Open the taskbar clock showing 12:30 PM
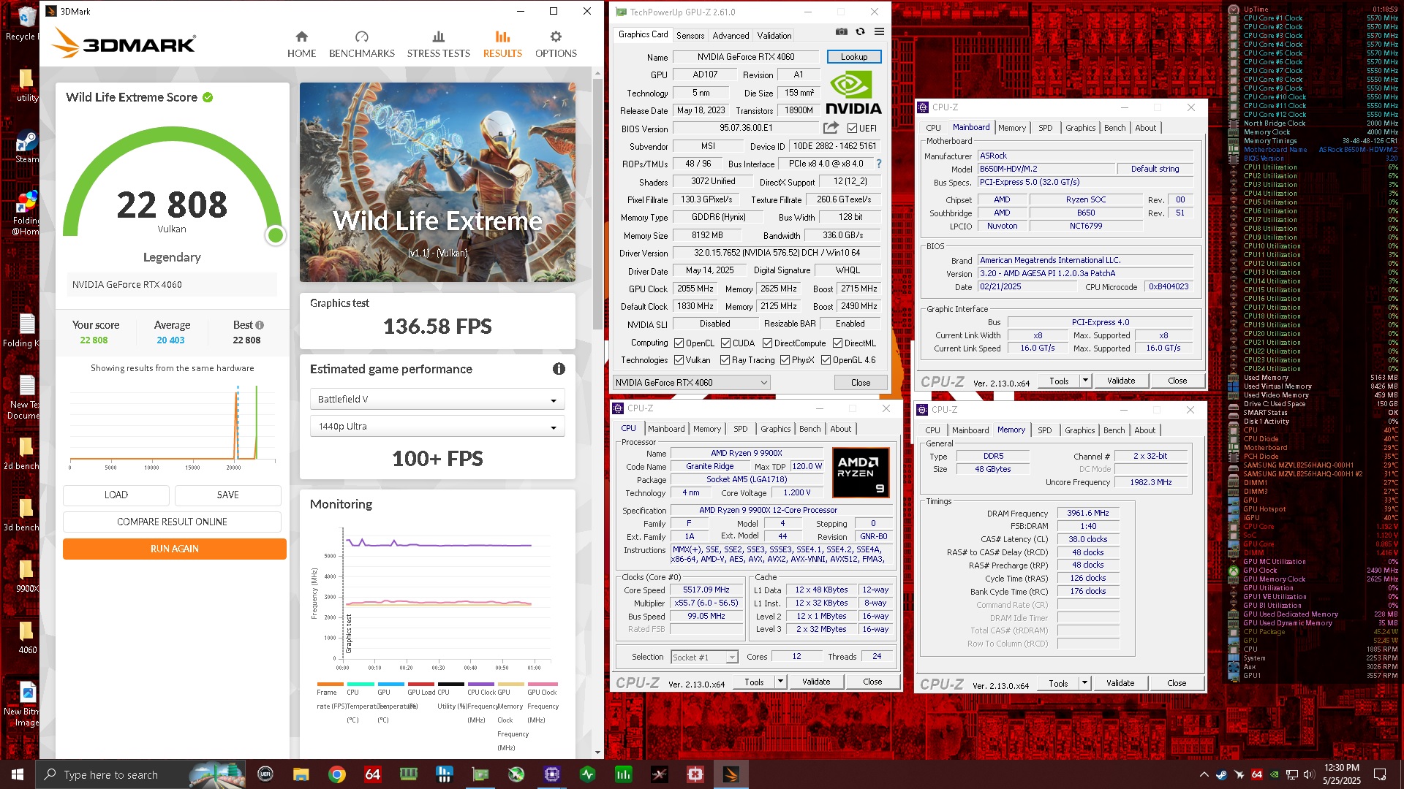This screenshot has height=789, width=1404. point(1341,774)
